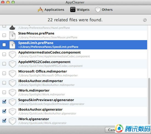Click the iWork.mdimporter plugin icon

point(12,93)
